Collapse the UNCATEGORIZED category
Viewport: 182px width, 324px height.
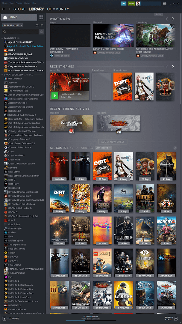coord(2,75)
